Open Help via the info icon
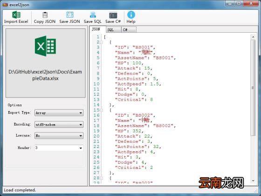The height and width of the screenshot is (196, 261). (131, 14)
